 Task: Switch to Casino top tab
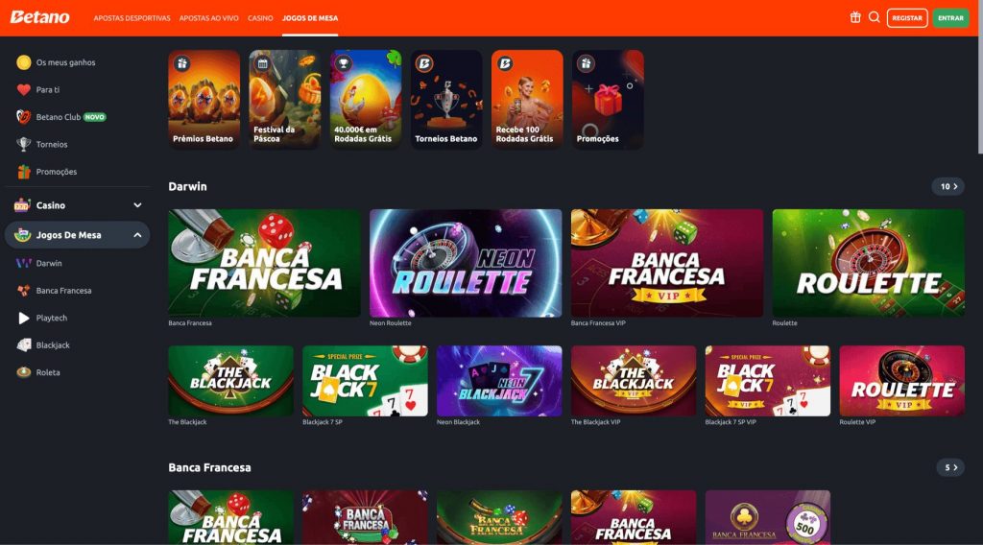point(260,18)
